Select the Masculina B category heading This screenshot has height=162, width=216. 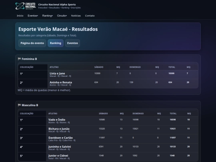click(30, 105)
